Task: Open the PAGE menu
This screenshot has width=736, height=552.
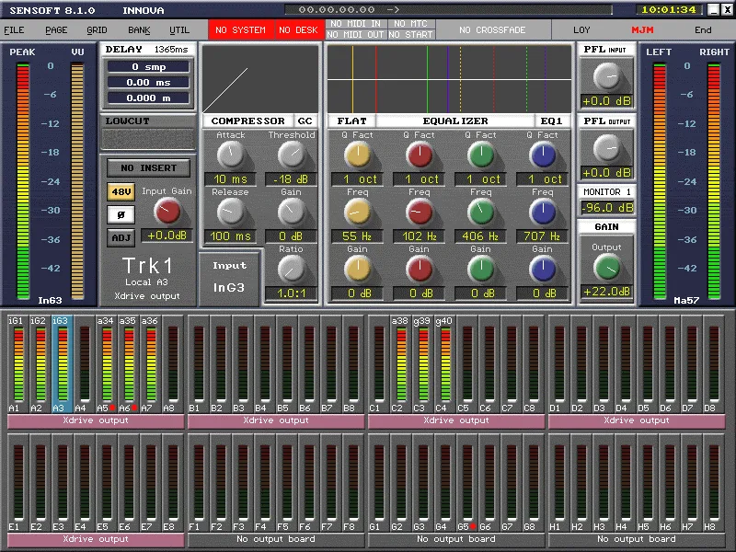Action: coord(56,30)
